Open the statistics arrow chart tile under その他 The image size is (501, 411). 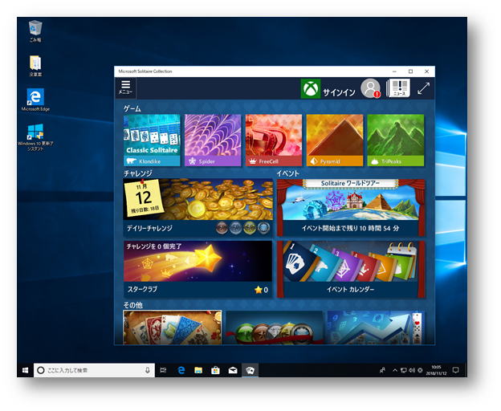click(376, 328)
